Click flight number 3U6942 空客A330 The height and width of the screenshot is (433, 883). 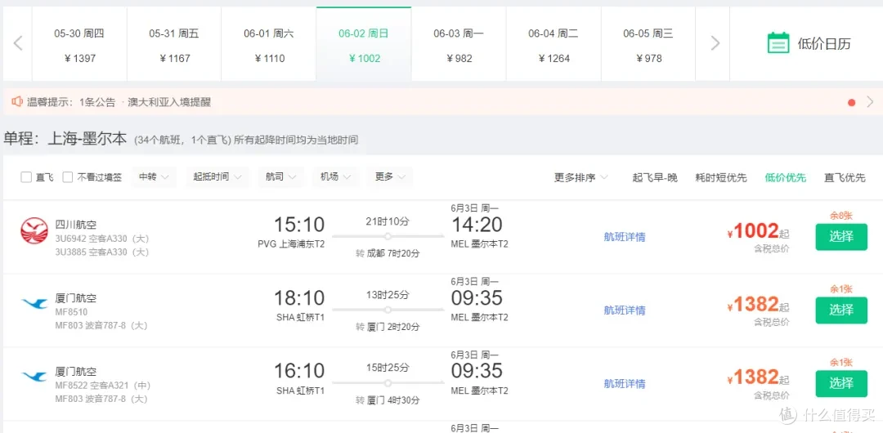point(102,239)
